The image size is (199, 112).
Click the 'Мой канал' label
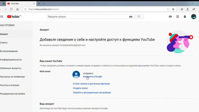pos(45,71)
